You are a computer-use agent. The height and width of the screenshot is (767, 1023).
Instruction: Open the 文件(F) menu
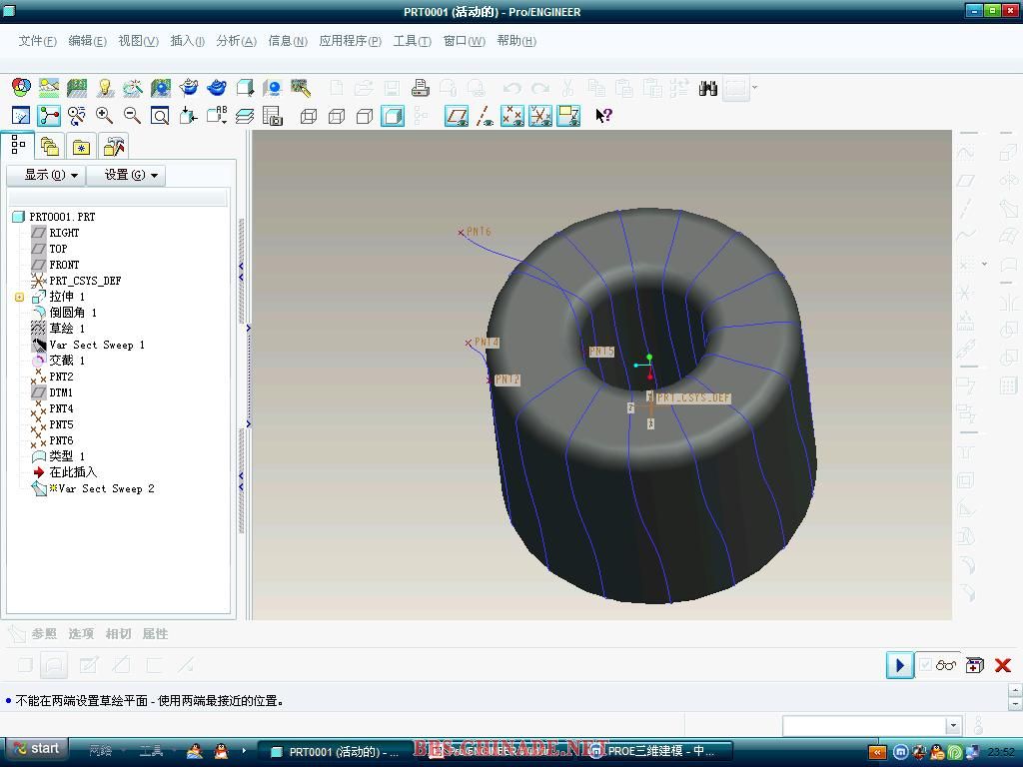click(37, 41)
